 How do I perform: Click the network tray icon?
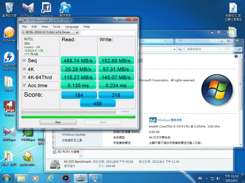[212, 178]
